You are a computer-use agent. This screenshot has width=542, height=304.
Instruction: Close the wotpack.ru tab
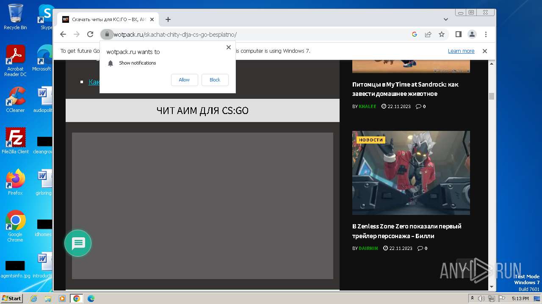152,19
